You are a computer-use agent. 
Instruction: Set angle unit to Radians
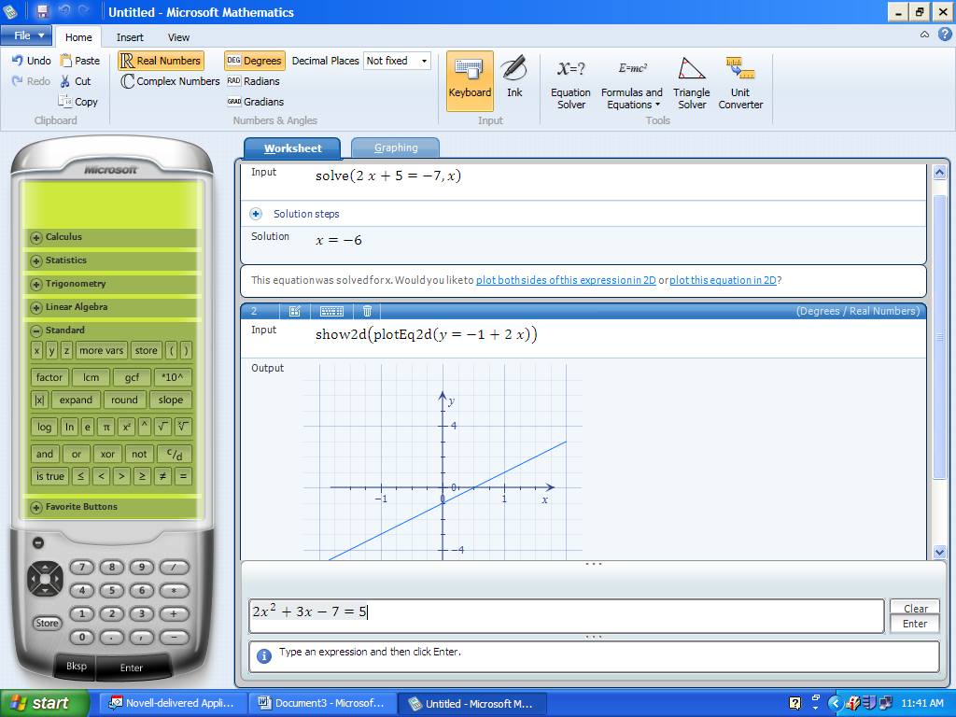(x=253, y=81)
